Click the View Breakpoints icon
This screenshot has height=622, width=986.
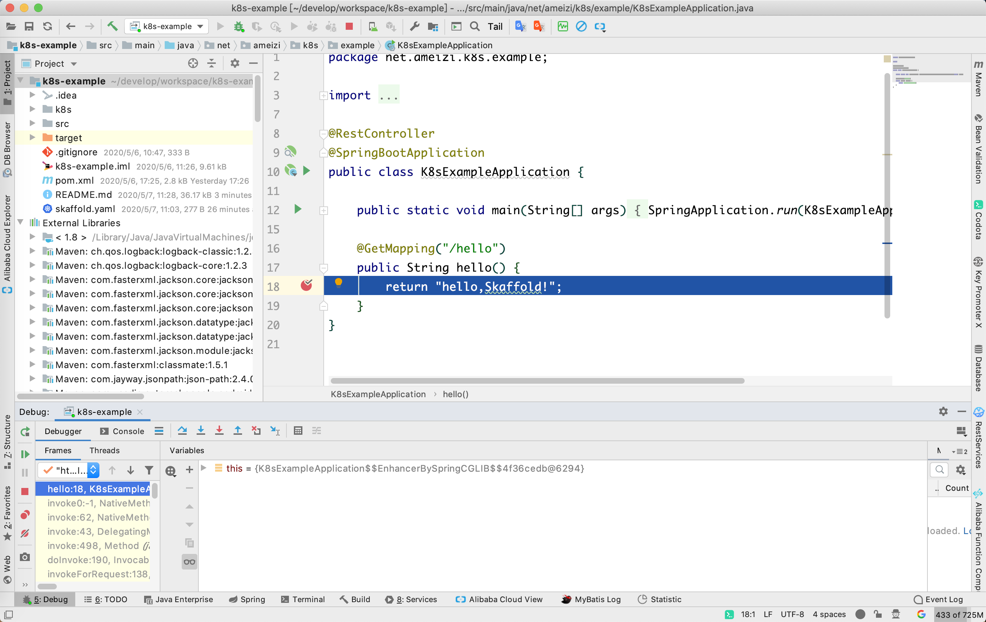(x=25, y=515)
